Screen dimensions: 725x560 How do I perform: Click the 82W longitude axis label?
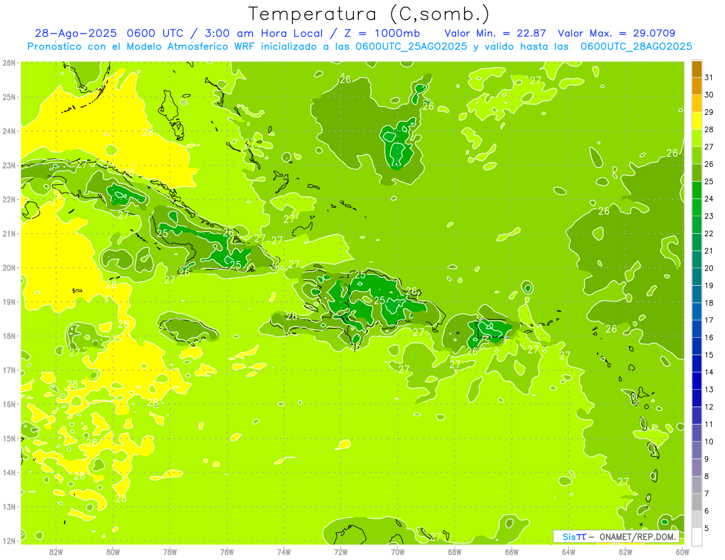coord(56,551)
